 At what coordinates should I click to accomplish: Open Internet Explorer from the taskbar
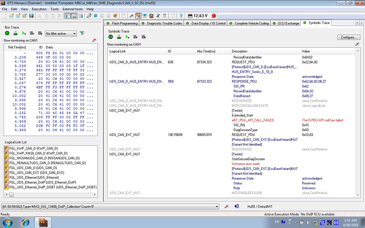click(x=26, y=222)
